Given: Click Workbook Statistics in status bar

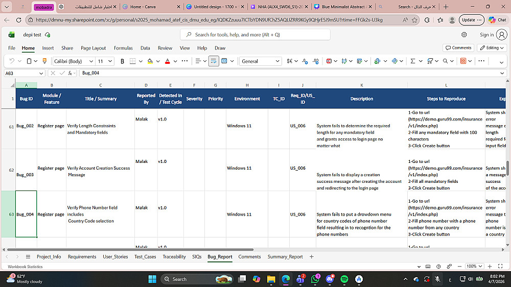Looking at the screenshot, I should click(x=25, y=267).
